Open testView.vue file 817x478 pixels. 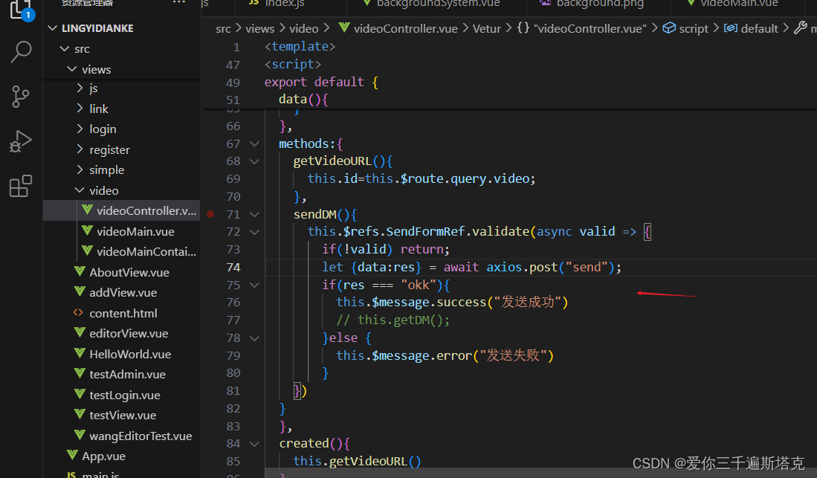pyautogui.click(x=122, y=416)
